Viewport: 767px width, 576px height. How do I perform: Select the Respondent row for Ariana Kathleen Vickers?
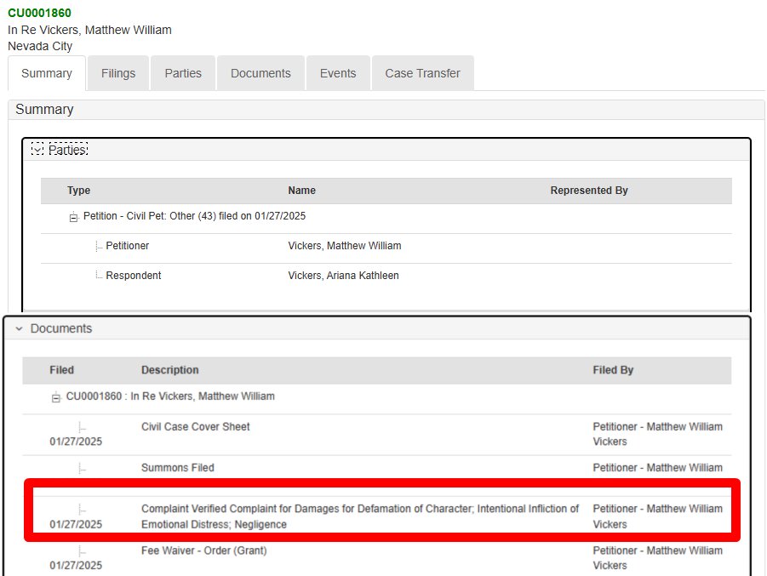[386, 276]
